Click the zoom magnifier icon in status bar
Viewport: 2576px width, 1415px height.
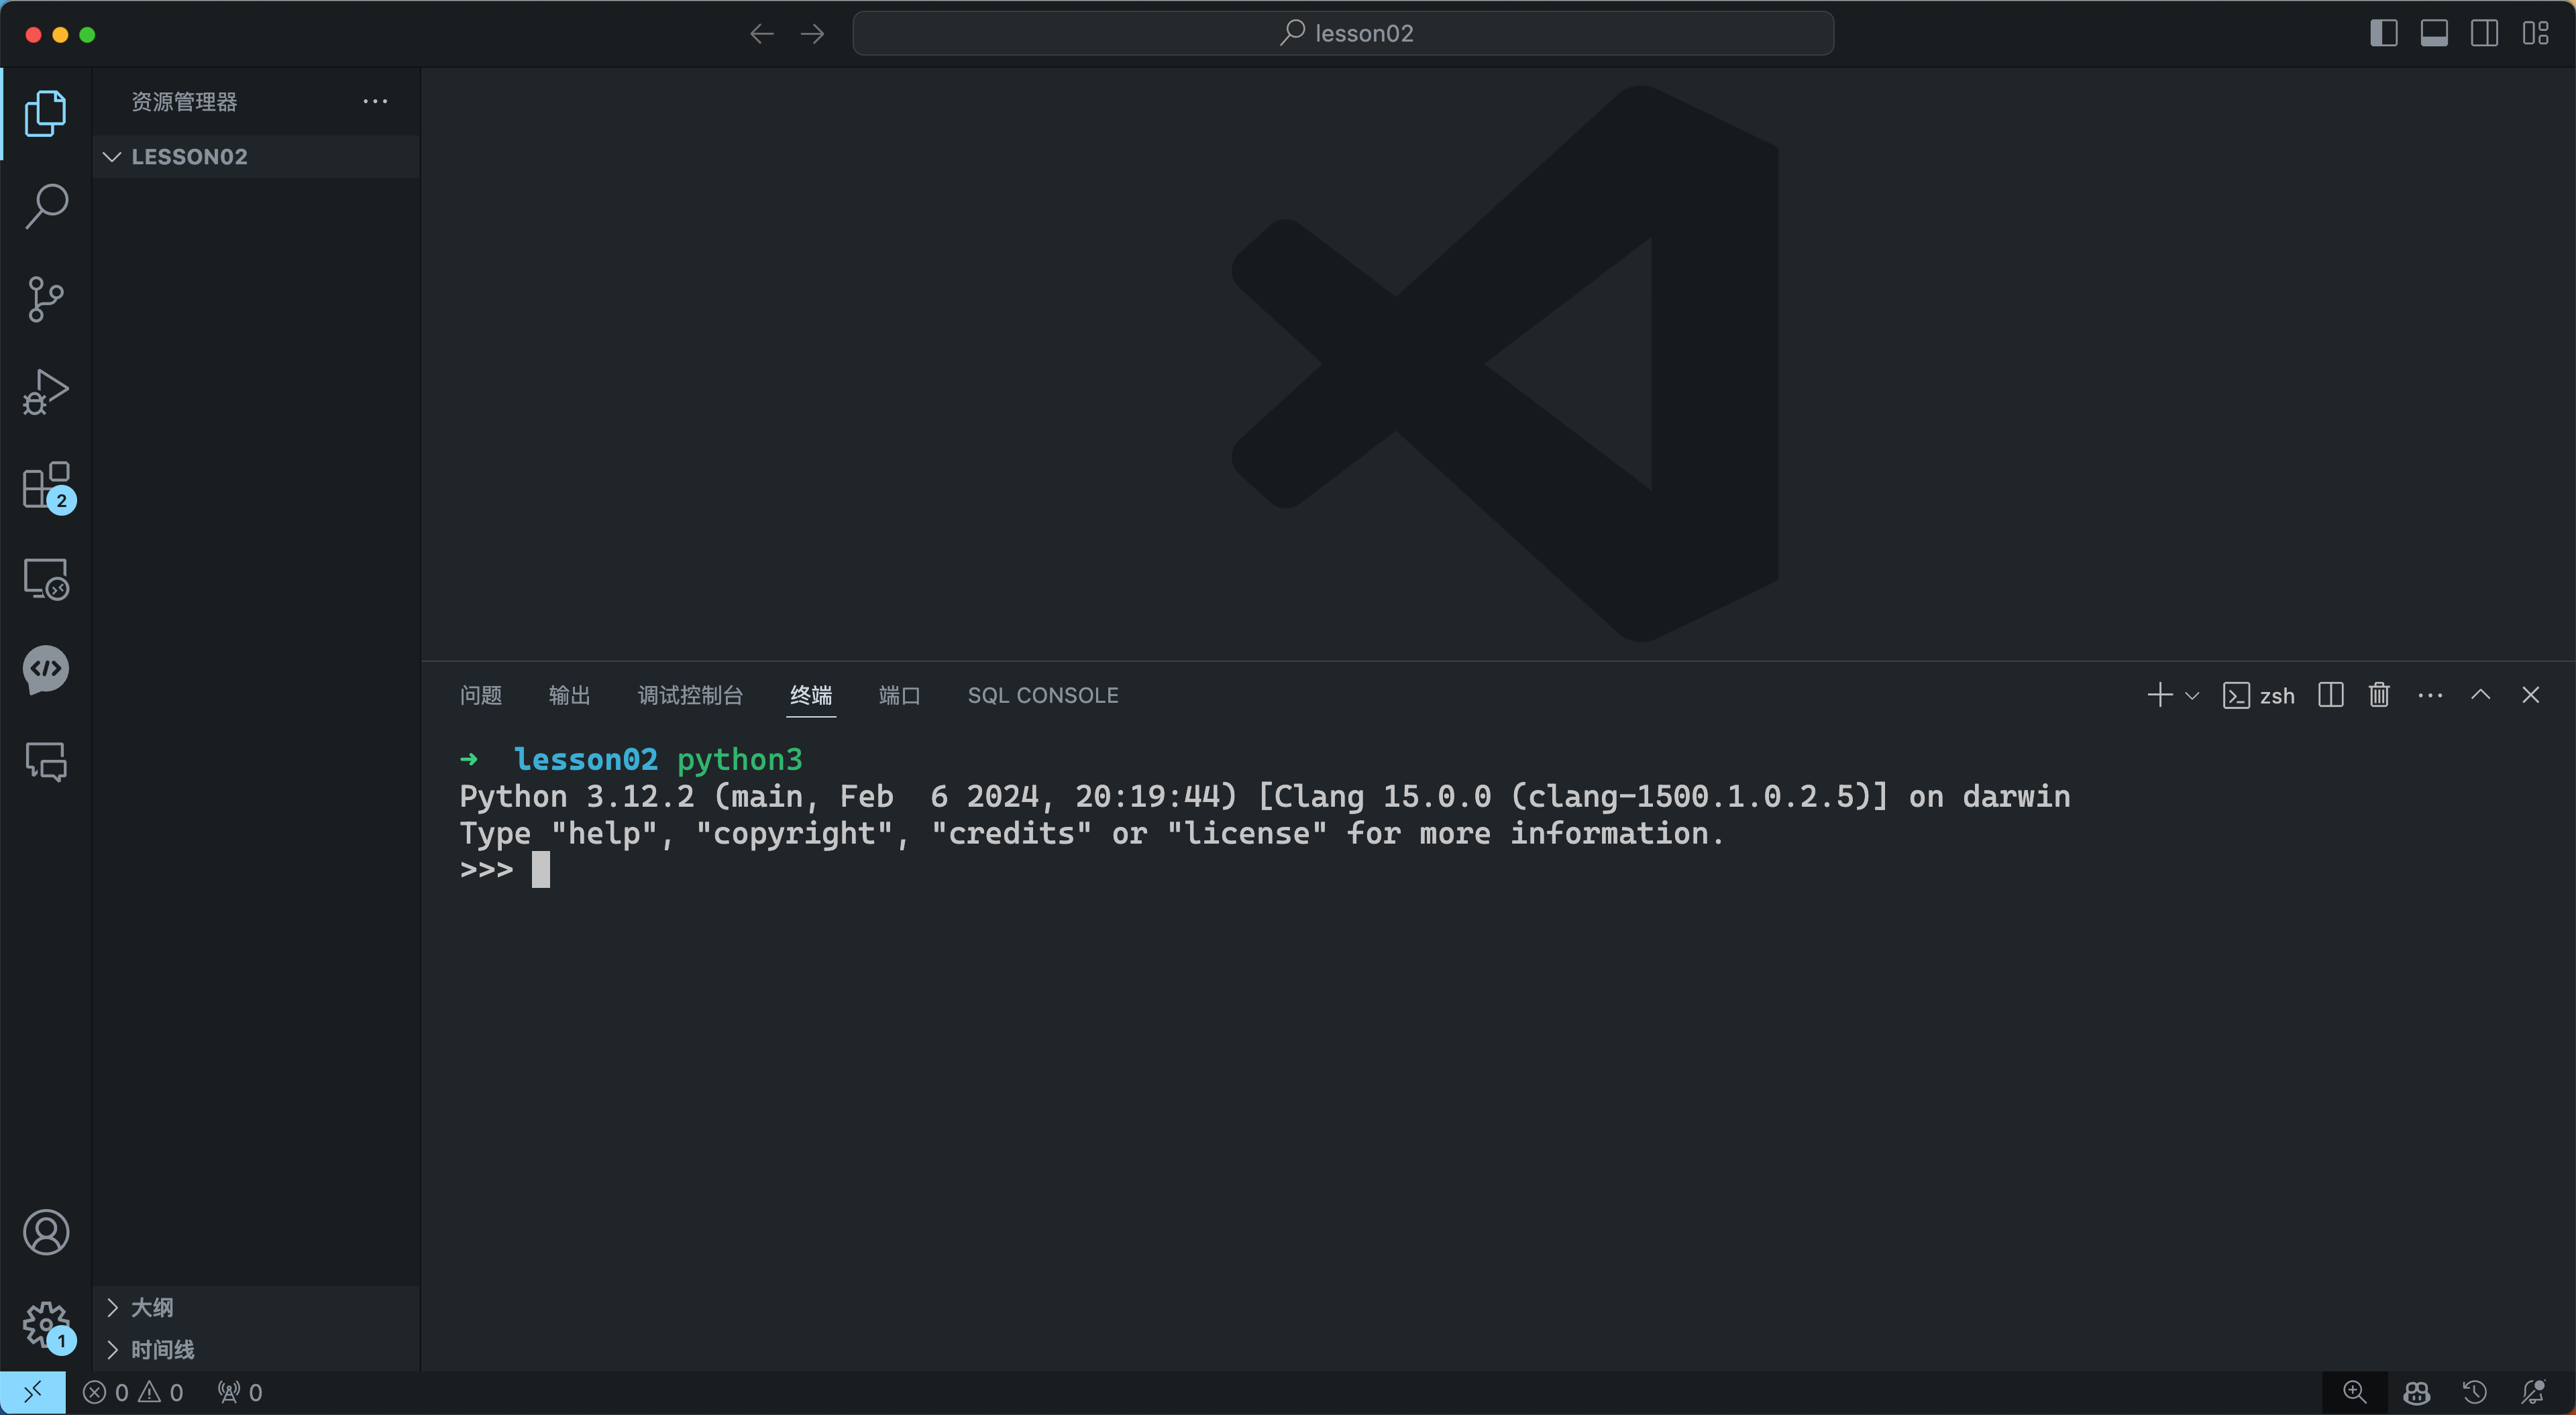(x=2355, y=1392)
